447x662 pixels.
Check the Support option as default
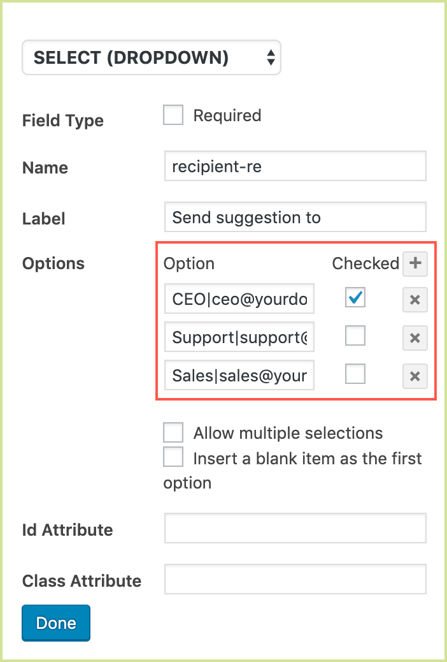point(355,336)
